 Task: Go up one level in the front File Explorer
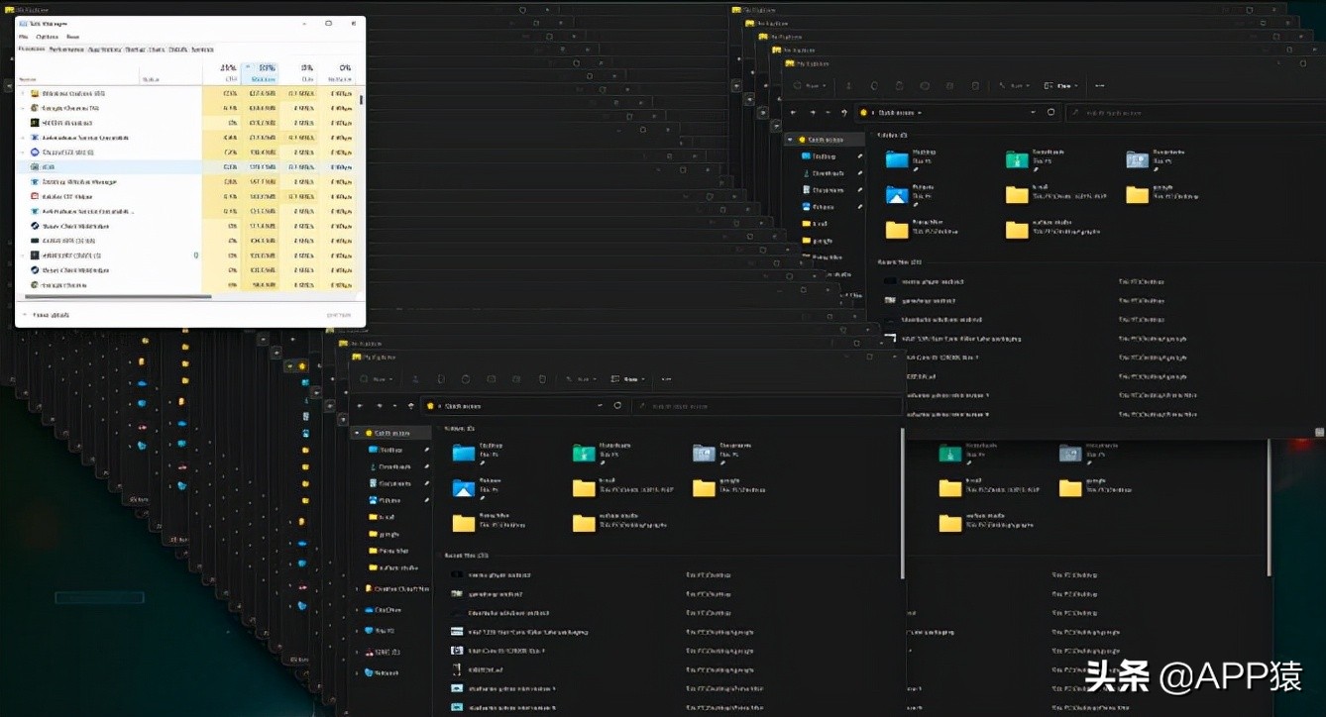click(x=411, y=405)
